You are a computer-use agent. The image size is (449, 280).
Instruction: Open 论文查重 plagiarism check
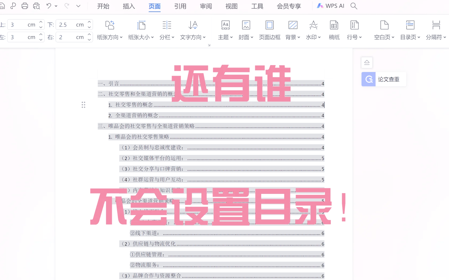[384, 79]
